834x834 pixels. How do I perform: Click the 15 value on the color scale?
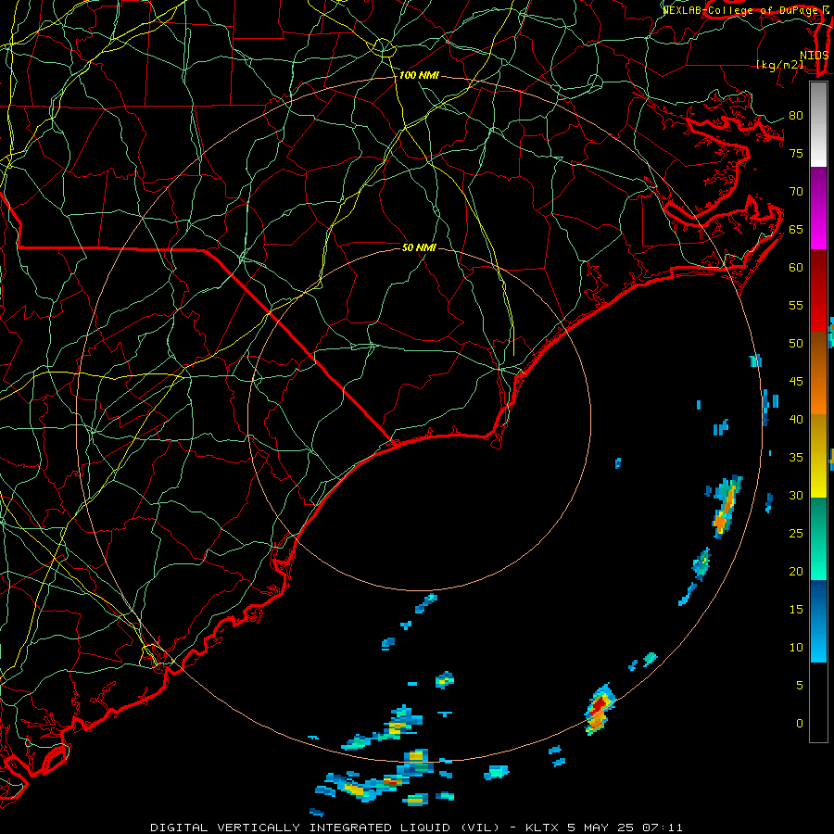coord(796,610)
